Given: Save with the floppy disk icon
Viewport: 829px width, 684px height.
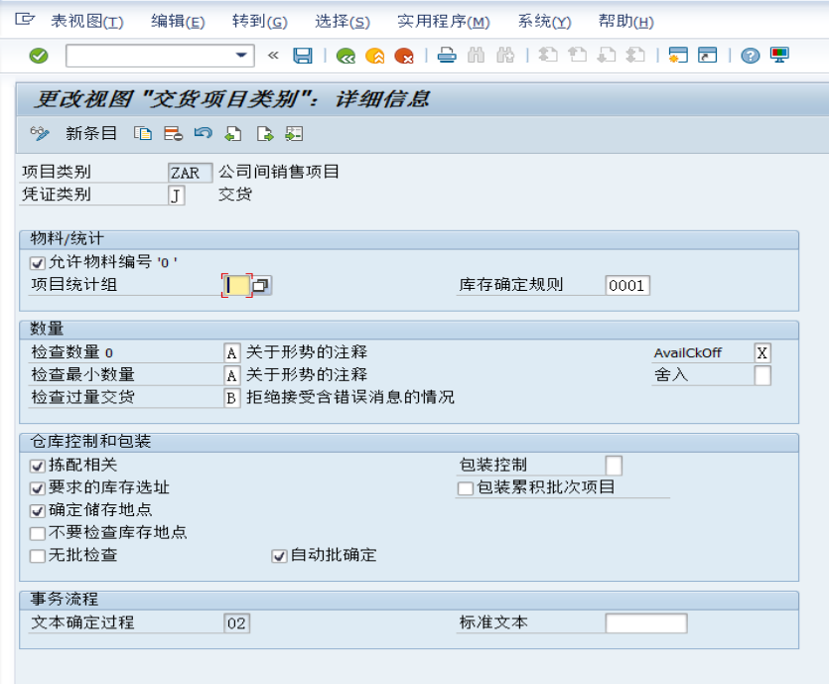Looking at the screenshot, I should [303, 56].
